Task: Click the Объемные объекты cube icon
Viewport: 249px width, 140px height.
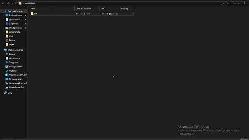Action: pyautogui.click(x=7, y=75)
